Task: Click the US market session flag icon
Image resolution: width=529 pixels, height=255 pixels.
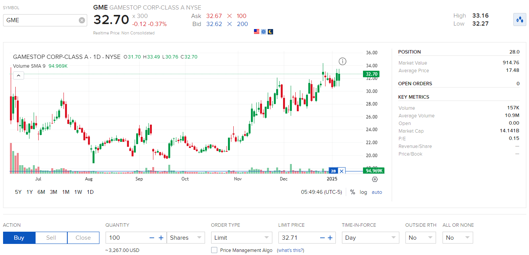Action: coord(256,31)
